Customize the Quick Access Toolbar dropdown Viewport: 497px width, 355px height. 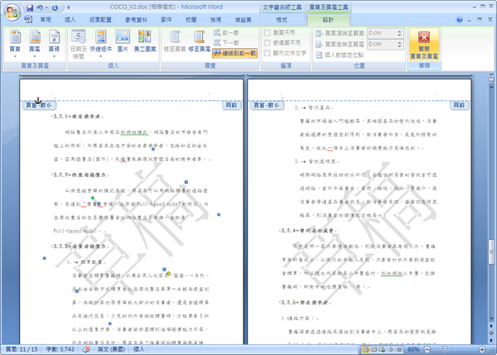69,7
